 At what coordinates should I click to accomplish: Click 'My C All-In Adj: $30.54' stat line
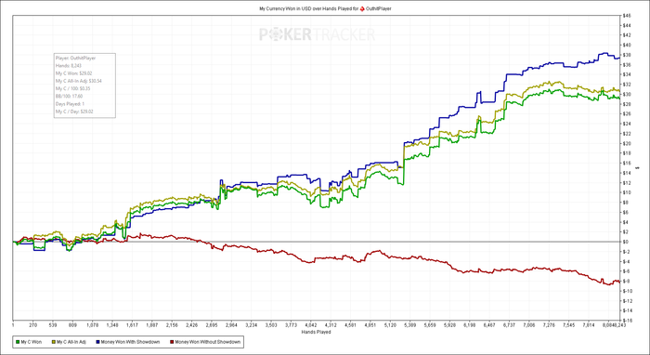tap(78, 81)
